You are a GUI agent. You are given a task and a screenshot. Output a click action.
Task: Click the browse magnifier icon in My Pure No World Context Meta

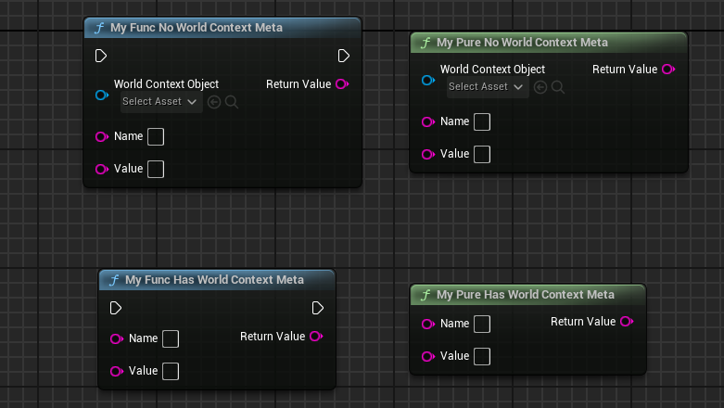[558, 86]
